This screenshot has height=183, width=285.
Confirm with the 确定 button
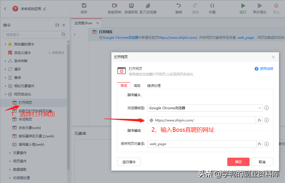coord(238,162)
